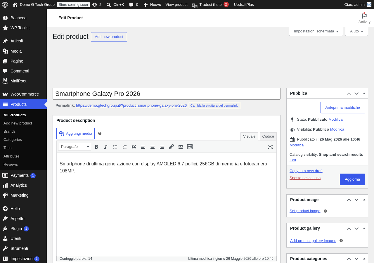Open WP Toolkit menu

(x=23, y=28)
